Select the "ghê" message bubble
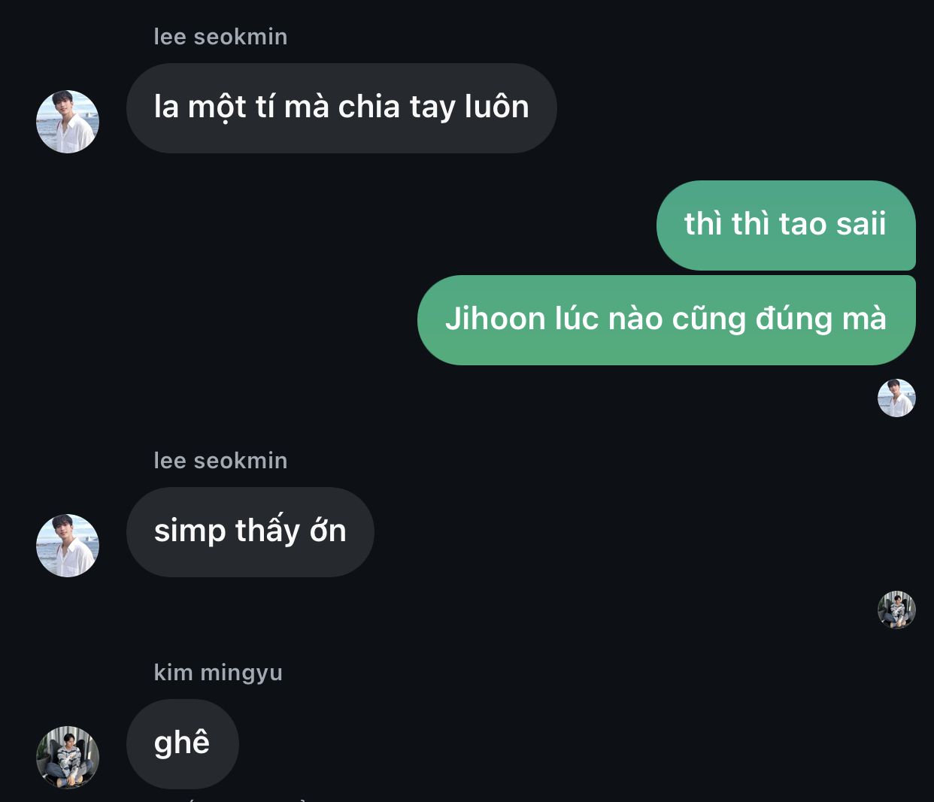Image resolution: width=934 pixels, height=802 pixels. click(183, 744)
